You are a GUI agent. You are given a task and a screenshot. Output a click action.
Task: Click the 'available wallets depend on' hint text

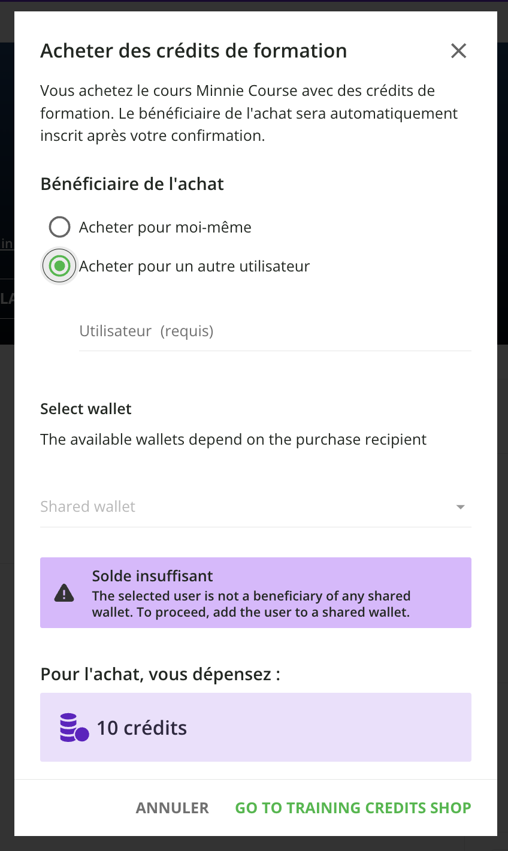(233, 439)
